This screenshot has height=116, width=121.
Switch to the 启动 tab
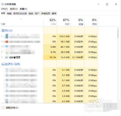coord(31,13)
